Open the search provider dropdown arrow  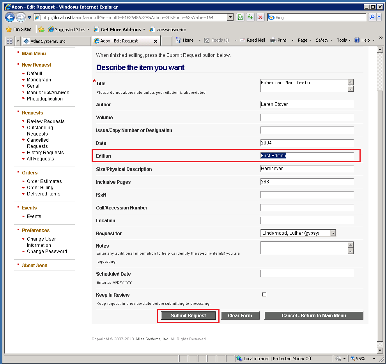(379, 17)
